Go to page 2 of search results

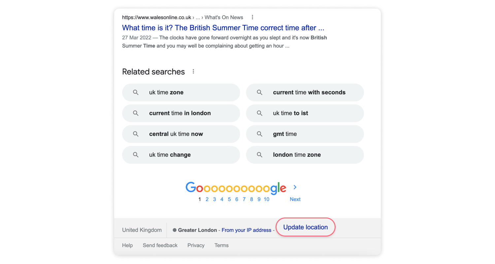(207, 199)
